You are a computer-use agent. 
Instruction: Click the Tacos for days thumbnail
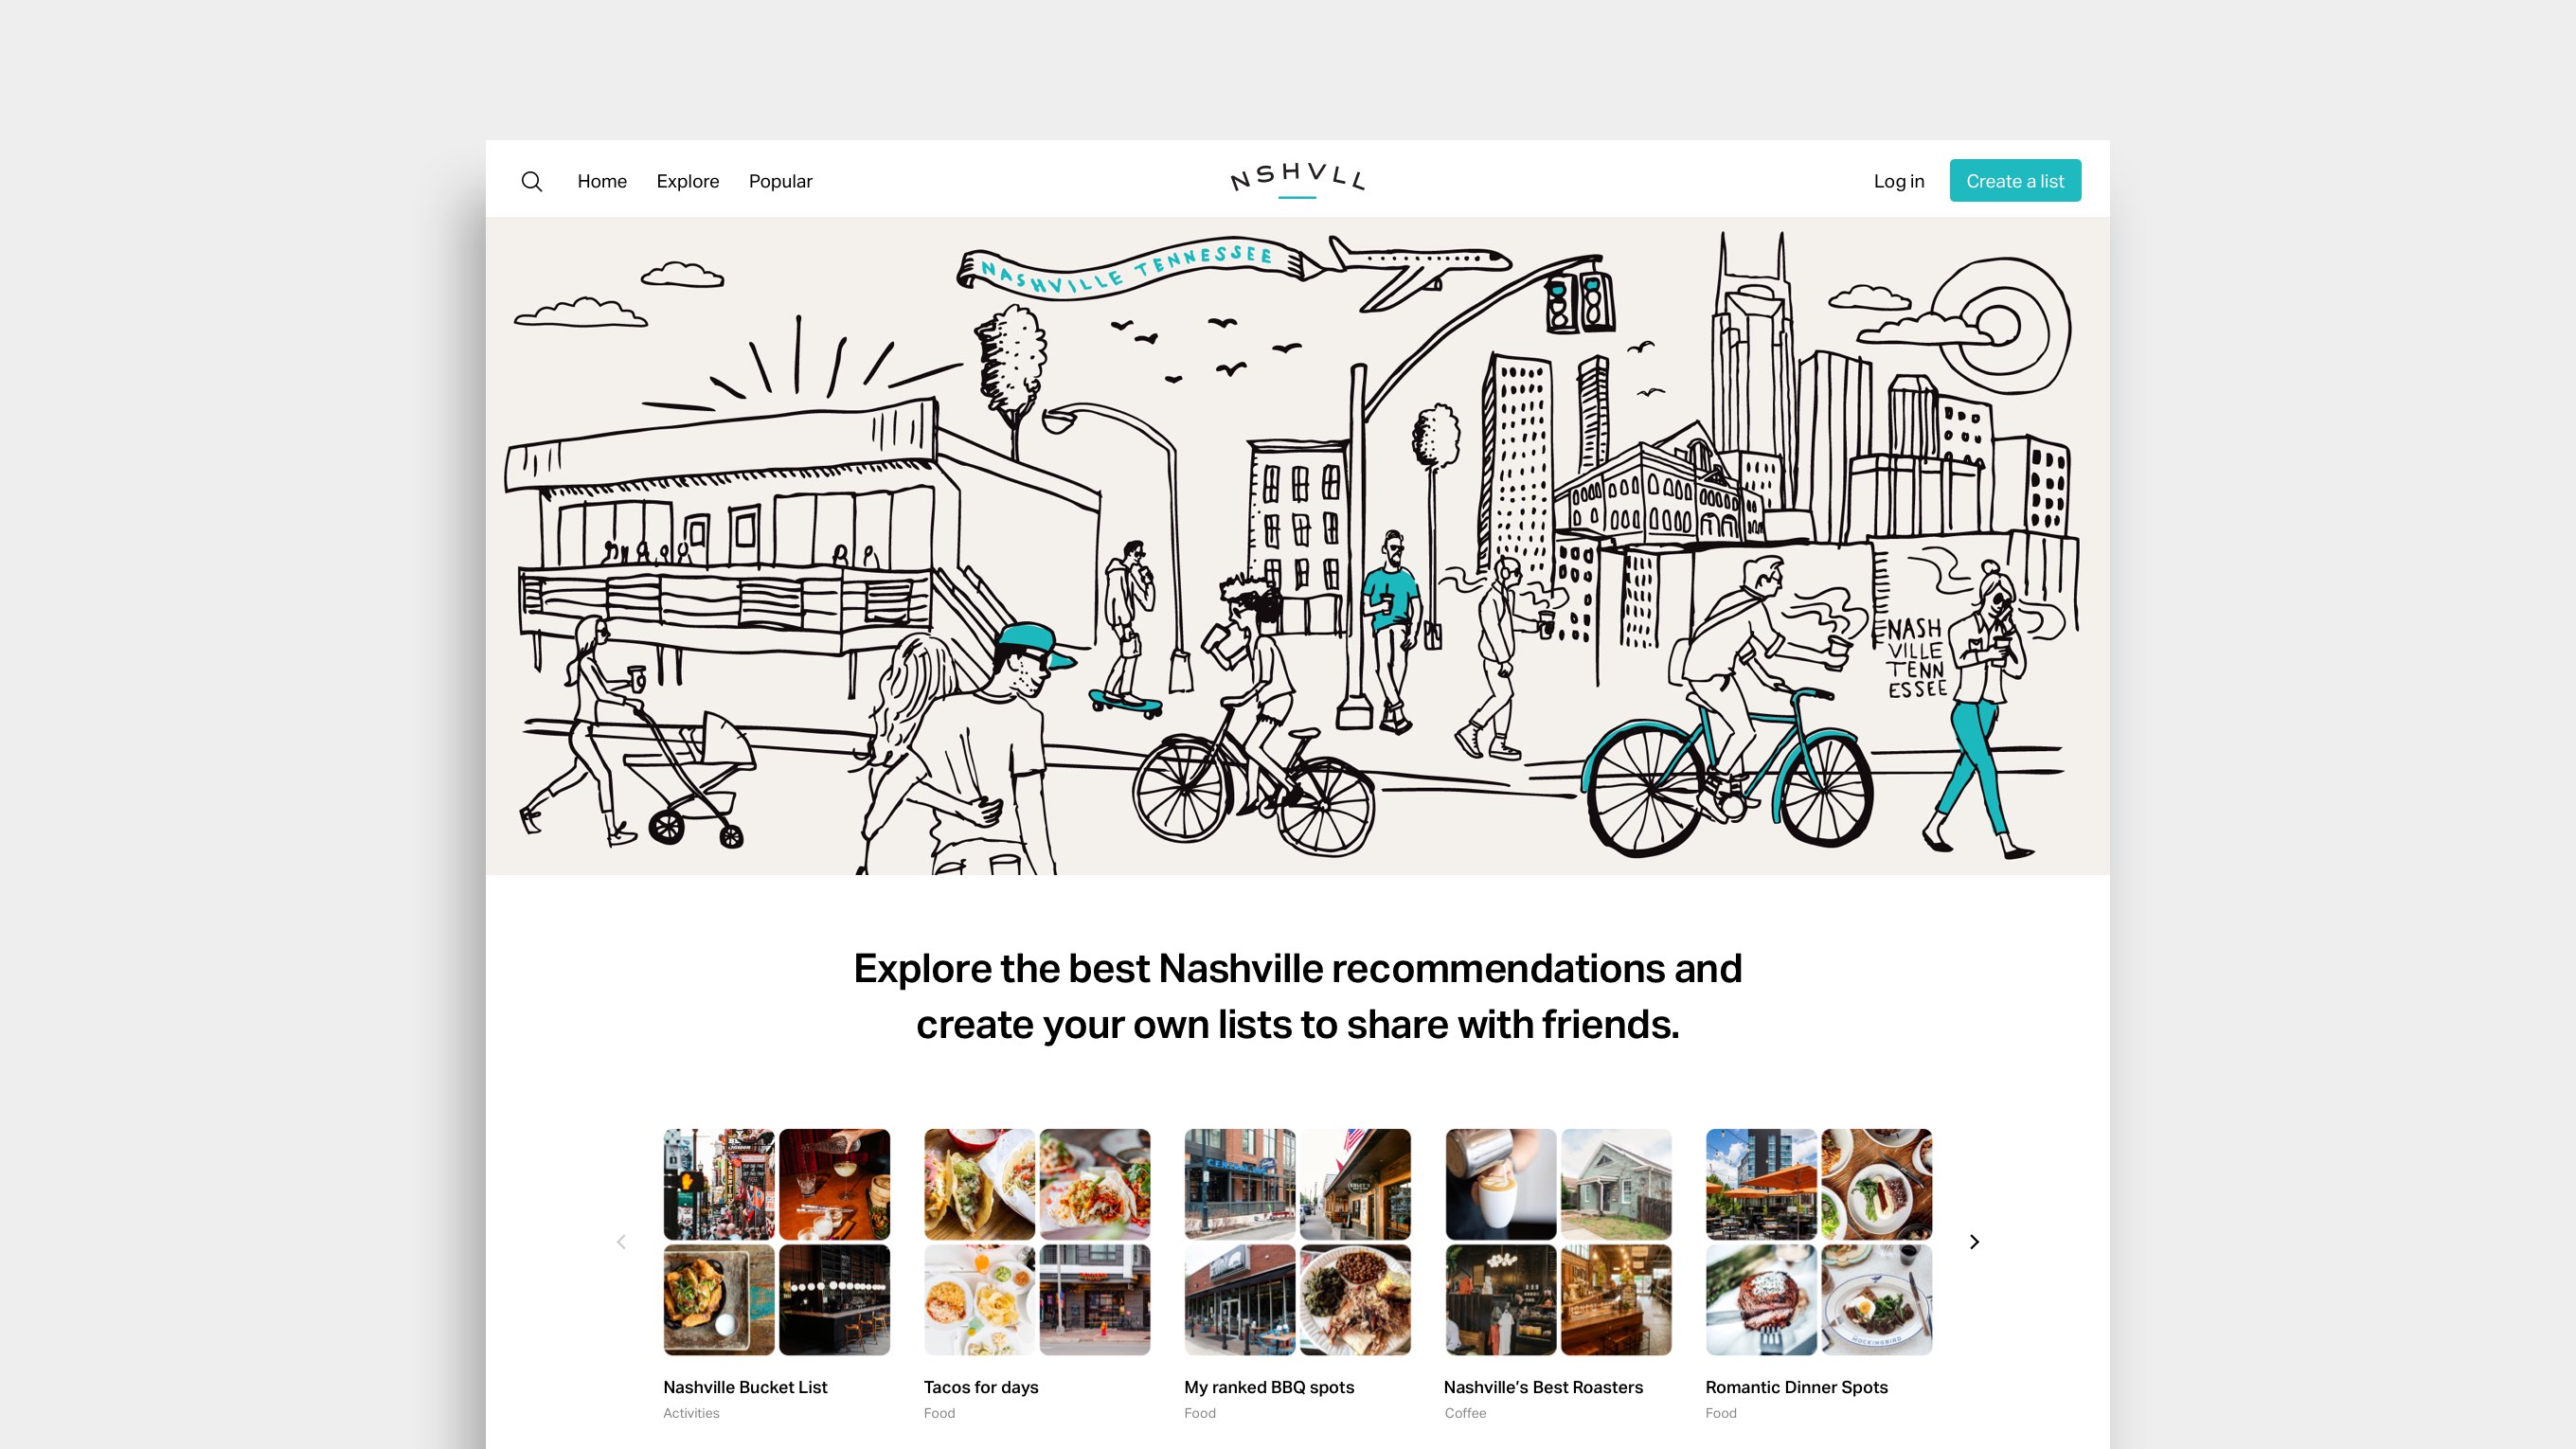pos(1037,1241)
